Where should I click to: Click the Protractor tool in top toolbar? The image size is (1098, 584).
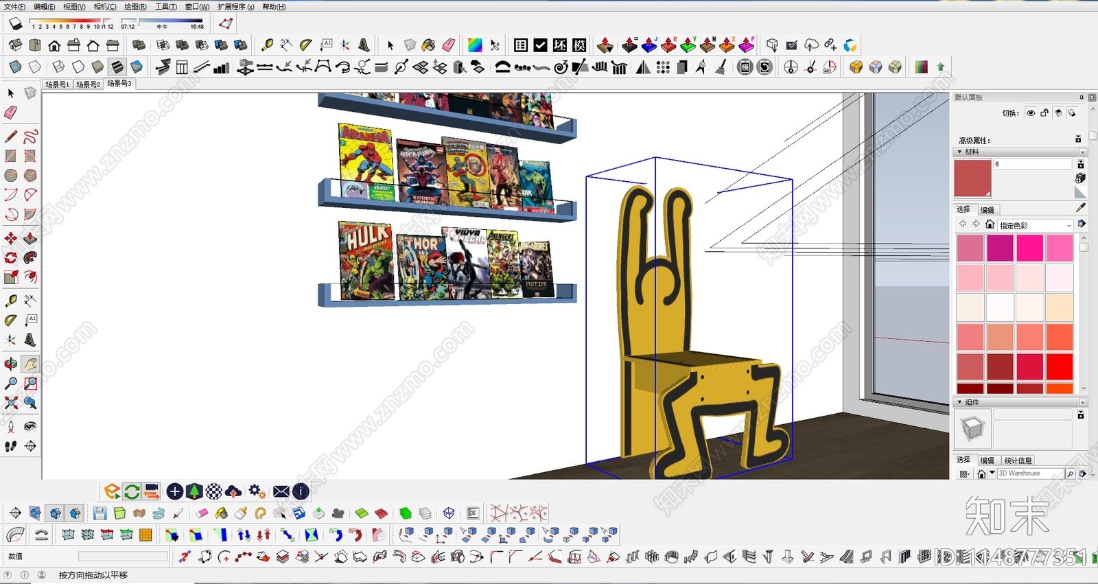pos(306,45)
